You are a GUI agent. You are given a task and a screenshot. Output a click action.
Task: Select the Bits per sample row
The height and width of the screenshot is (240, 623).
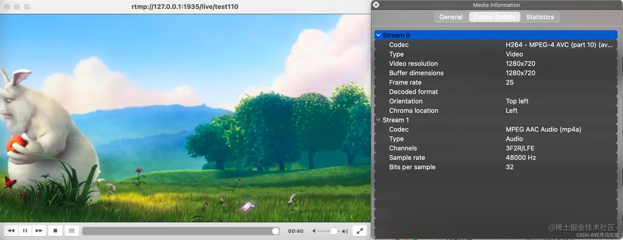496,167
